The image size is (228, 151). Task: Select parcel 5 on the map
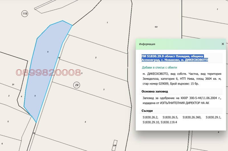(8, 121)
